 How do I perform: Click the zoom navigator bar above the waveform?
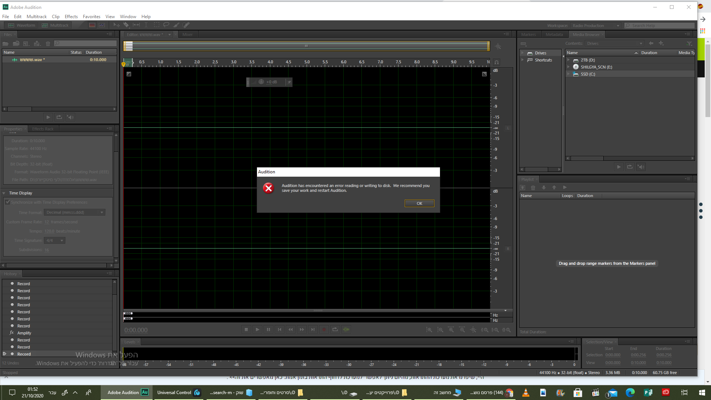click(307, 46)
